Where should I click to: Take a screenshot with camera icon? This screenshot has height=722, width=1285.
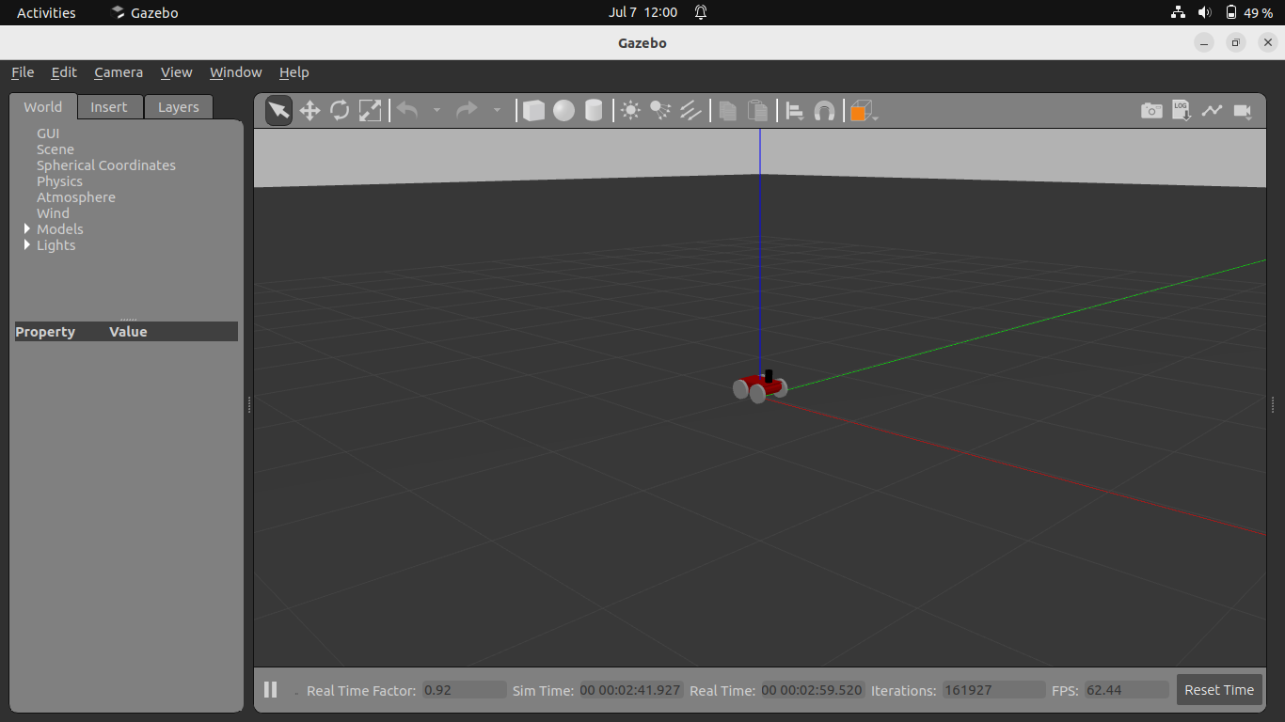point(1151,111)
